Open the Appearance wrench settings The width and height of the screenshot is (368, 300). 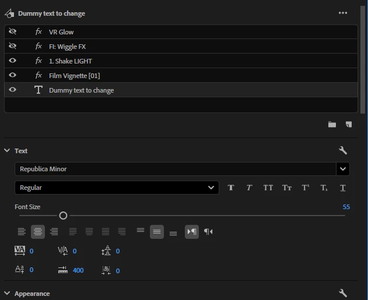click(343, 293)
